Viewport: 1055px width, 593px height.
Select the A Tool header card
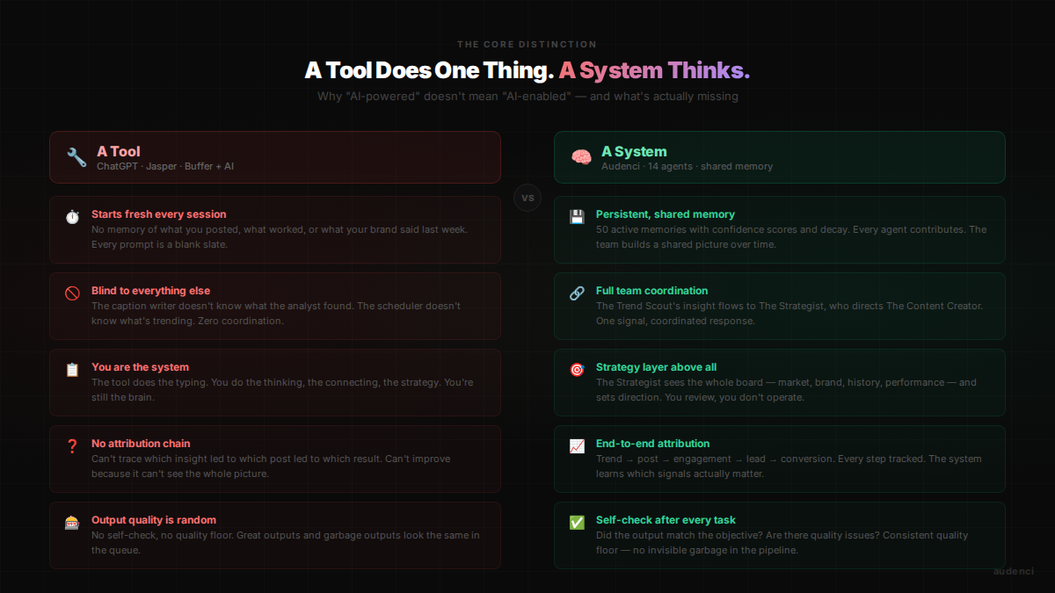[x=275, y=157]
